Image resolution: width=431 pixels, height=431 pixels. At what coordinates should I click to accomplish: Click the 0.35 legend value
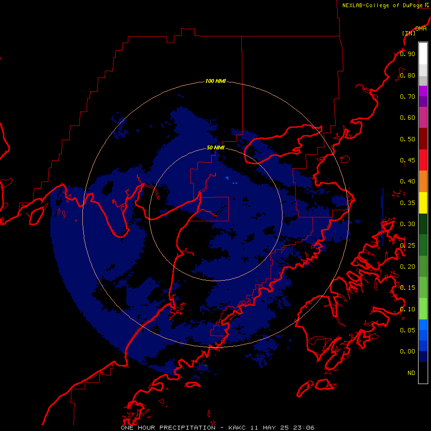click(408, 203)
